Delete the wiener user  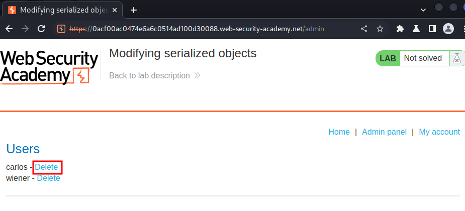tap(48, 178)
